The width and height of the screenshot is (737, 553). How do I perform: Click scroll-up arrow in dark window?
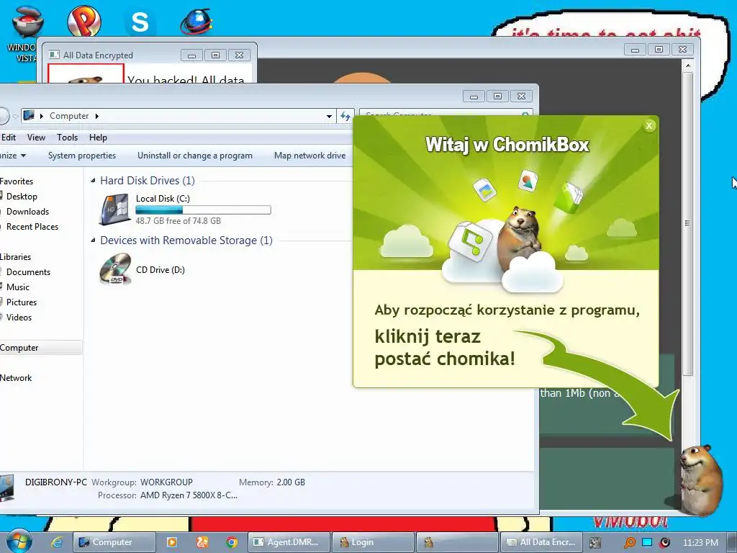[687, 66]
